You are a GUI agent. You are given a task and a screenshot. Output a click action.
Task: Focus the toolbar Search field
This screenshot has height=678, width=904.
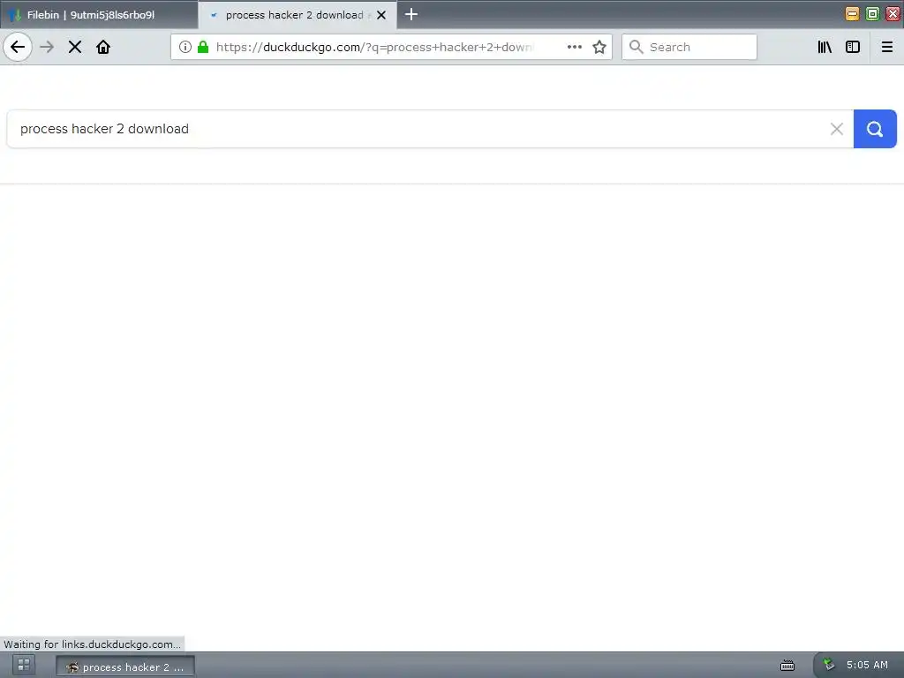(689, 47)
